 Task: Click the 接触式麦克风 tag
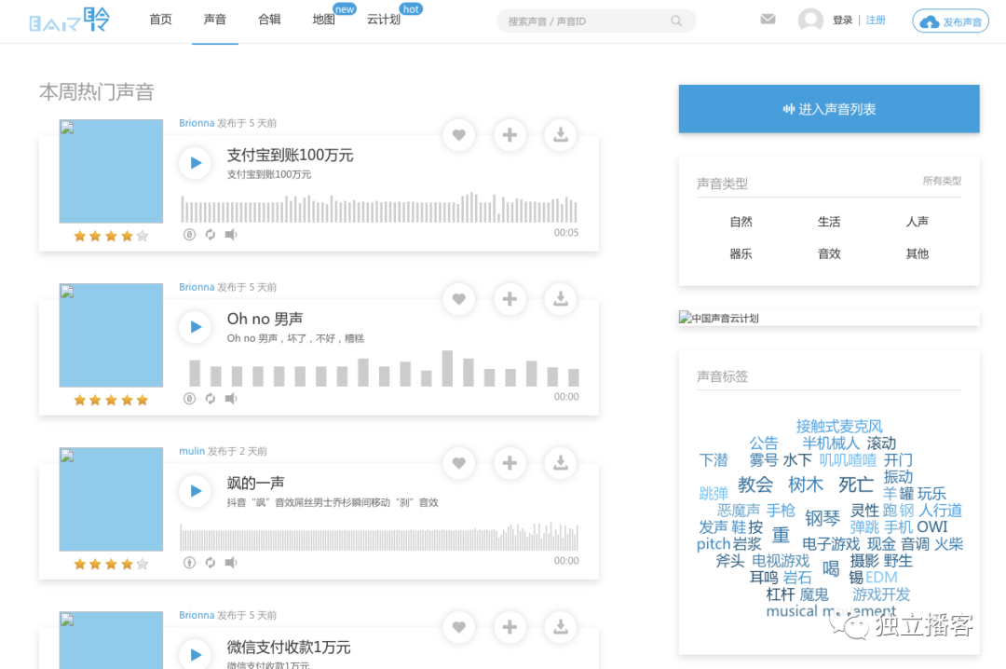coord(839,427)
